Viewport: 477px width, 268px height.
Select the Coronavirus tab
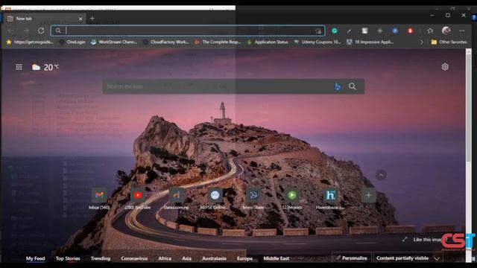(134, 258)
